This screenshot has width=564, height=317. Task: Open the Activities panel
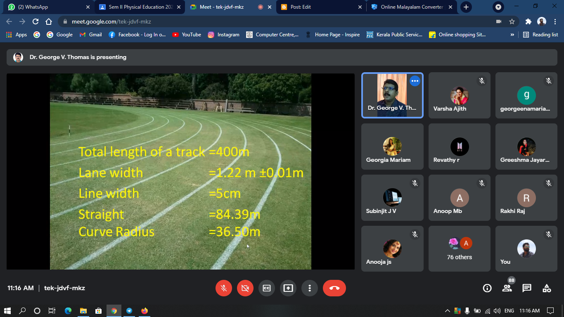coord(547,288)
